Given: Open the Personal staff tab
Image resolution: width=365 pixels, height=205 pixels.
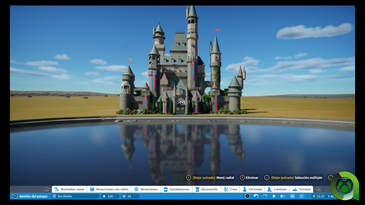Looking at the screenshot, I should pyautogui.click(x=252, y=189).
